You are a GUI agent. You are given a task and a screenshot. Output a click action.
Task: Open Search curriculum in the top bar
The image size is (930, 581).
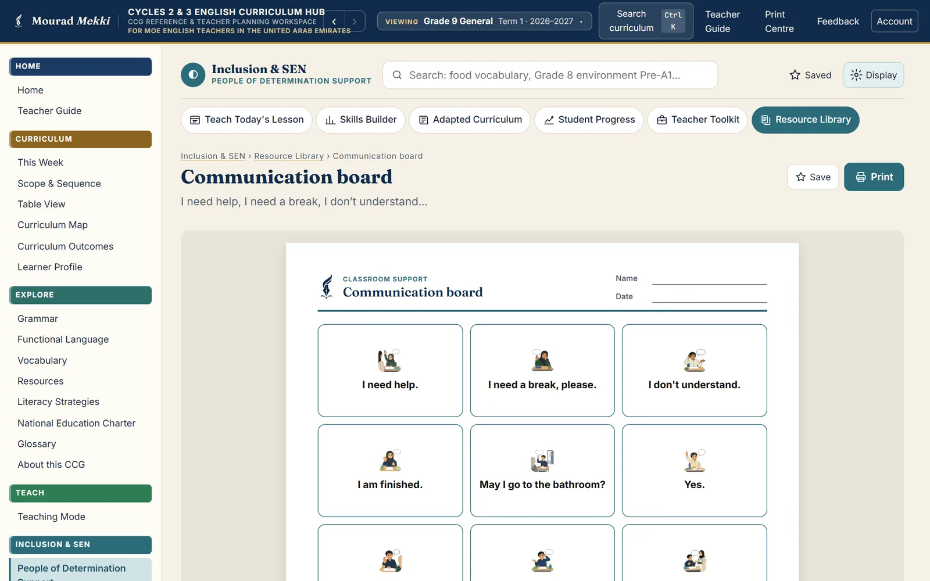tap(646, 21)
